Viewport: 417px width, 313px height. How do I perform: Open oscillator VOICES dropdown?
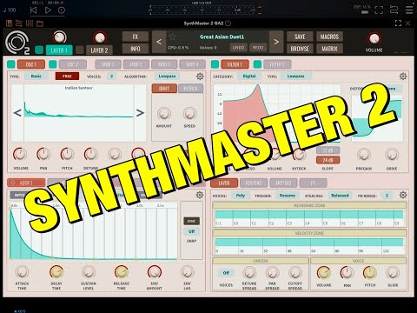tap(111, 77)
